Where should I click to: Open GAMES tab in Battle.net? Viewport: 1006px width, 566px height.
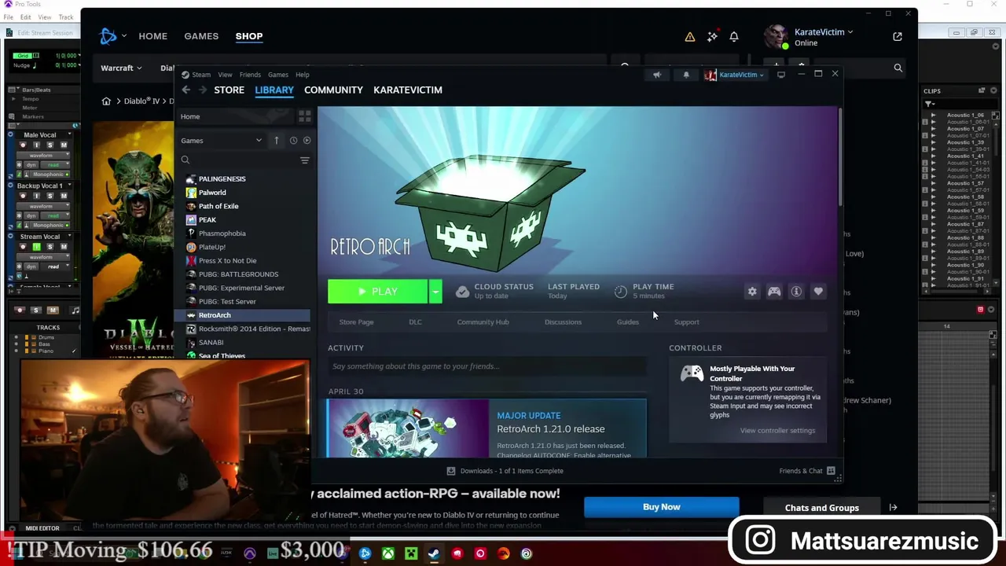pyautogui.click(x=201, y=36)
